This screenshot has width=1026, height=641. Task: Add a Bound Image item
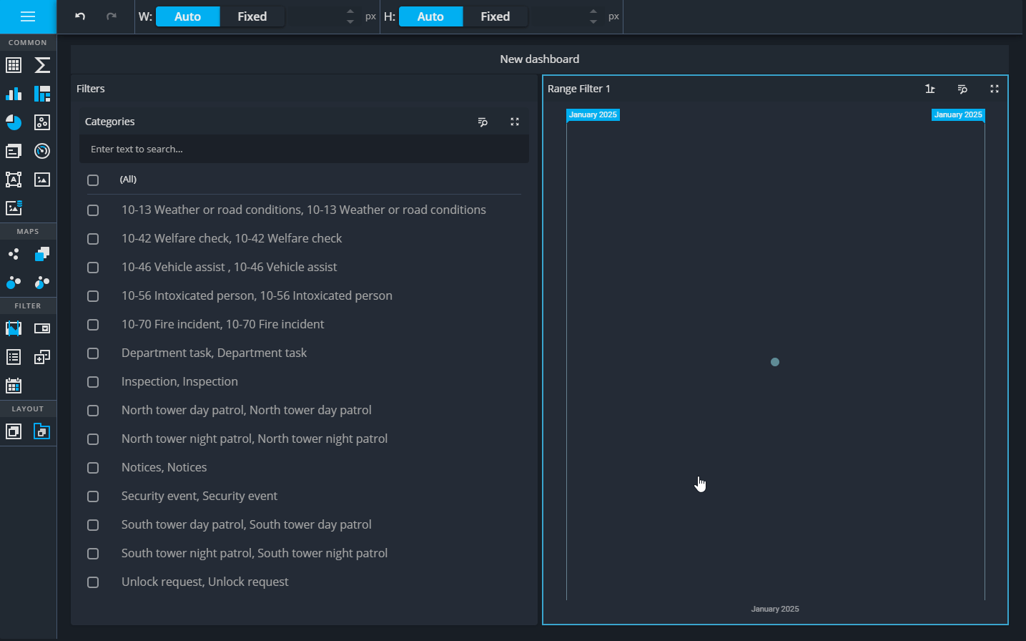[x=14, y=208]
